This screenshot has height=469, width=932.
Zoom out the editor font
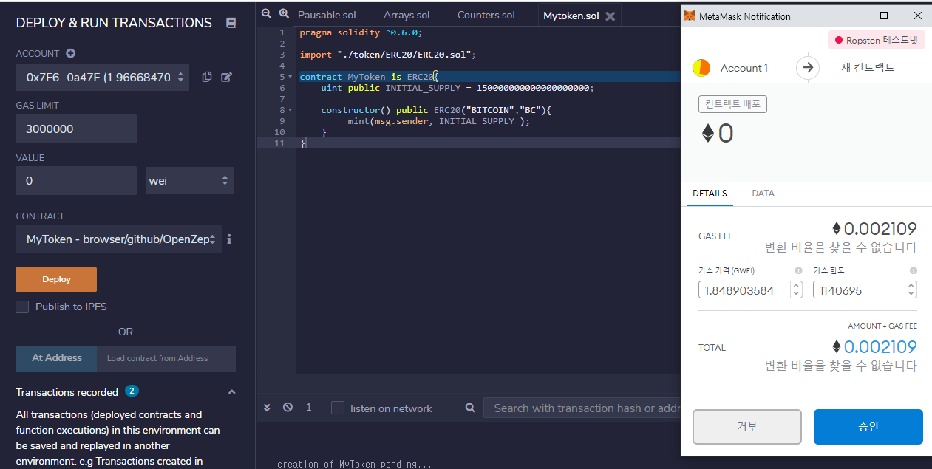coord(266,14)
